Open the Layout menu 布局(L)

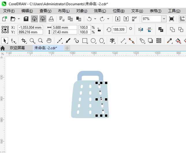[64, 11]
